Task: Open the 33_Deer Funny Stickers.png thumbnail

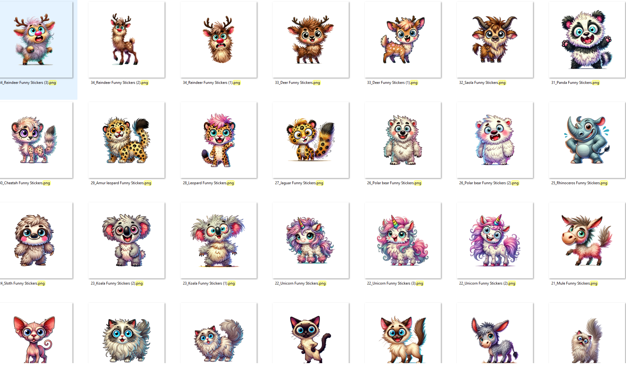Action: pos(311,40)
